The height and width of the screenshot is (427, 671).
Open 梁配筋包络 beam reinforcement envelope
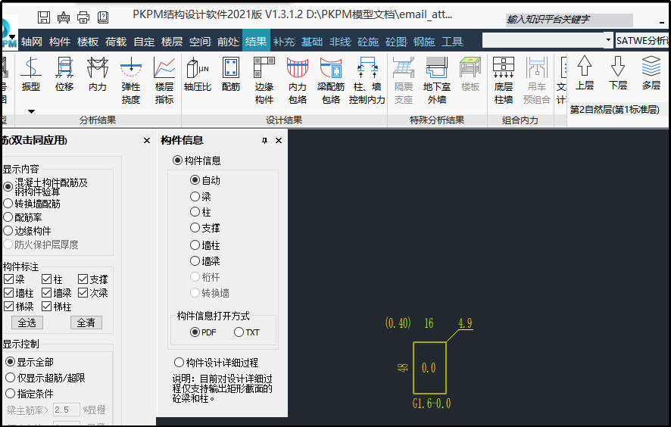331,81
